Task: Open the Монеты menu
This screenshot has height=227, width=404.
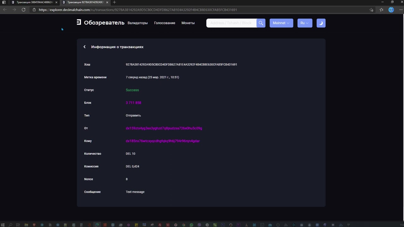Action: point(188,23)
